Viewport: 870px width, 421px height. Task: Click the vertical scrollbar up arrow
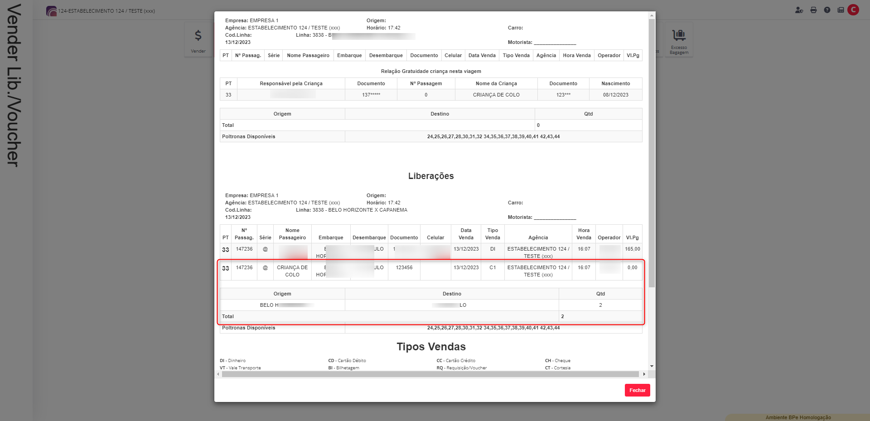coord(652,15)
